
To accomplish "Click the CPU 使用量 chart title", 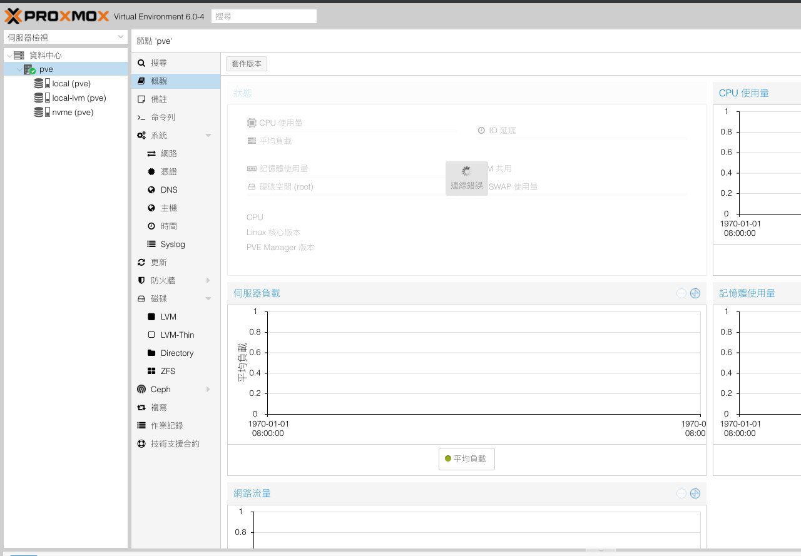I will coord(744,93).
